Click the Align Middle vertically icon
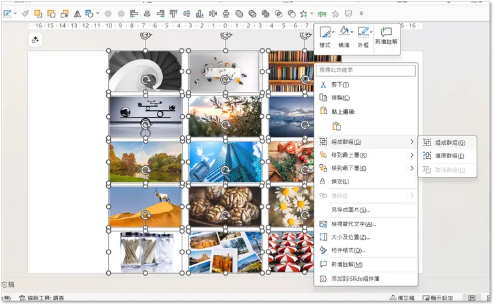The height and width of the screenshot is (305, 494). coord(186,13)
